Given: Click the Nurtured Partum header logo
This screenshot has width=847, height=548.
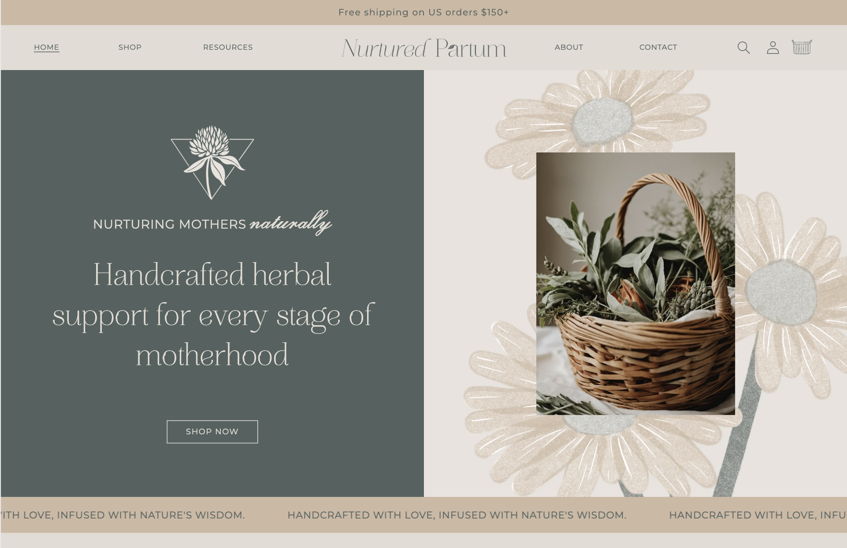Looking at the screenshot, I should click(x=424, y=48).
